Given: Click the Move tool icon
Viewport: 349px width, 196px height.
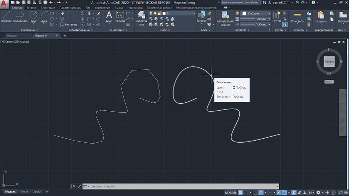Looking at the screenshot, I should pyautogui.click(x=62, y=13).
